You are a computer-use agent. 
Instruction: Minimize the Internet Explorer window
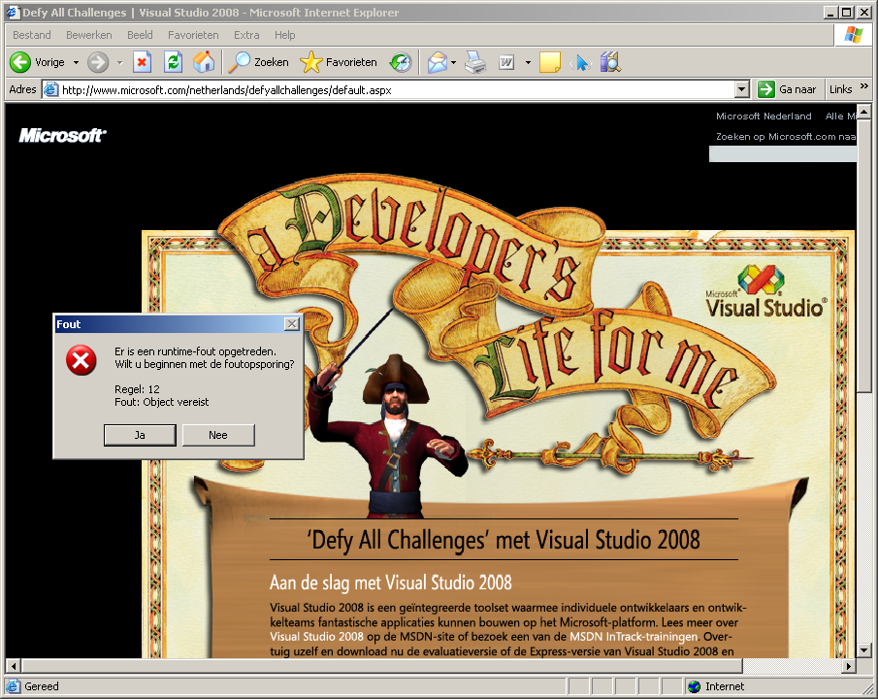(831, 13)
